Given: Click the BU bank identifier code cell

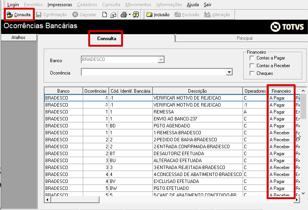Looking at the screenshot, I should 131,161.
